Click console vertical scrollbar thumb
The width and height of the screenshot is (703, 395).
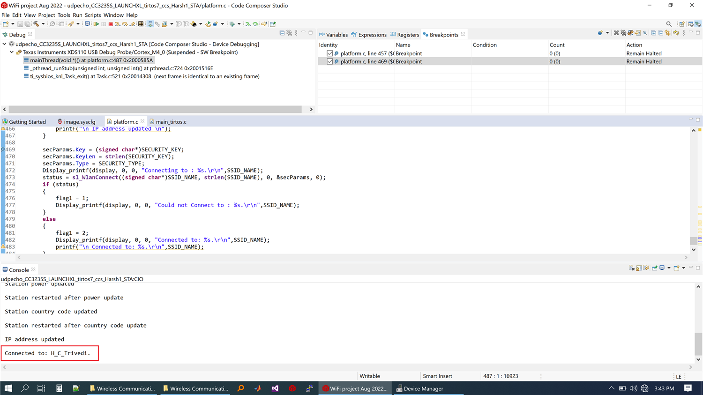click(698, 344)
